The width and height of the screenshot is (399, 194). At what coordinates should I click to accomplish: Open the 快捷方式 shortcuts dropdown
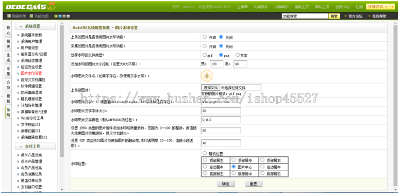378,7
